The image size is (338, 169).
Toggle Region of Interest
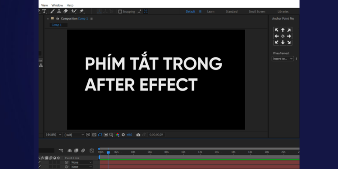click(x=105, y=135)
